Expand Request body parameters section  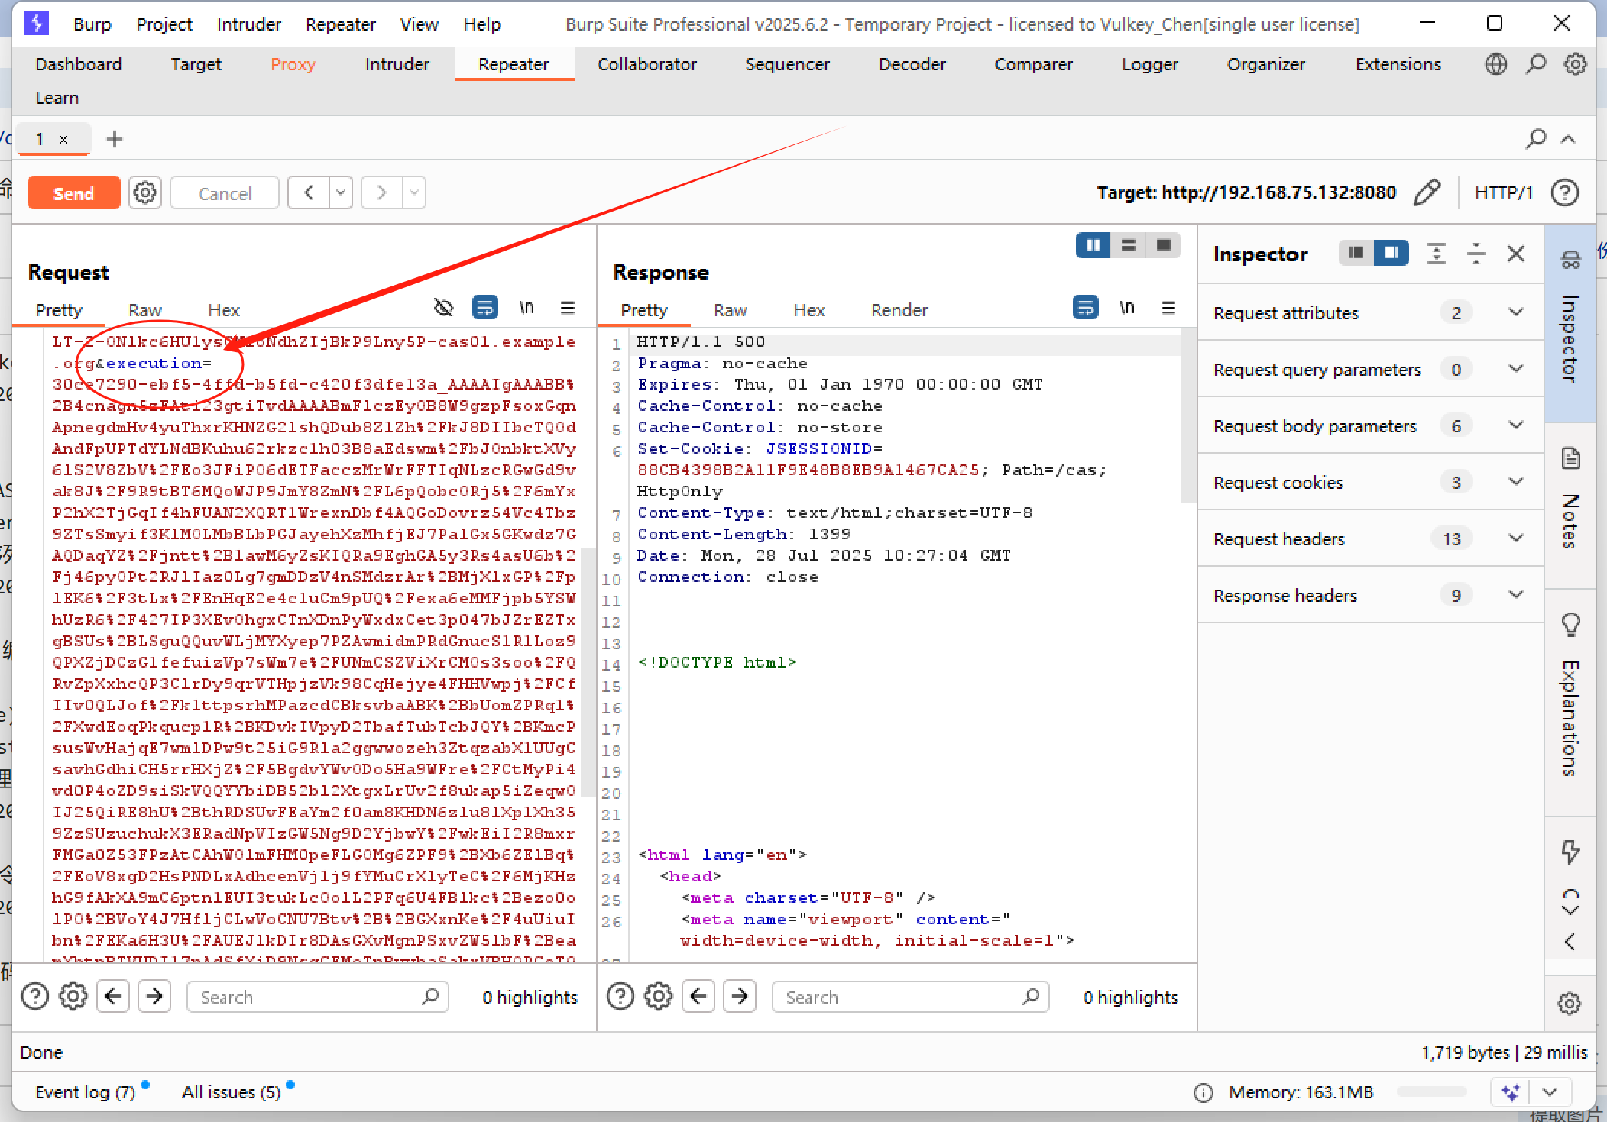(1516, 425)
